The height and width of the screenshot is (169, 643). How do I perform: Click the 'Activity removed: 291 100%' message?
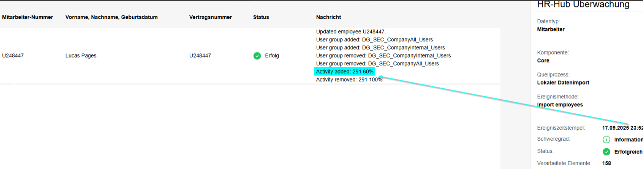click(349, 80)
